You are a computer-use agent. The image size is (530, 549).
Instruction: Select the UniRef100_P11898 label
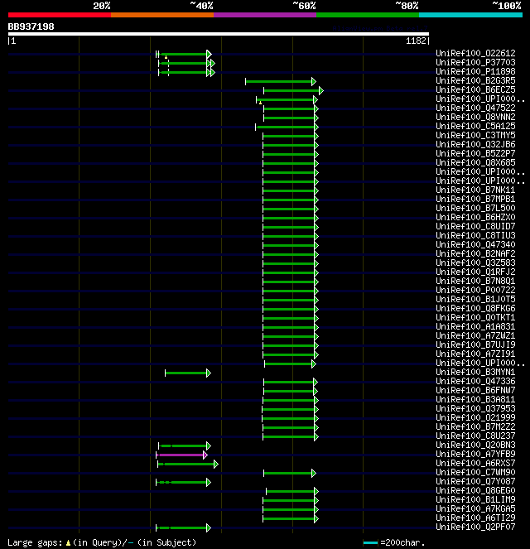tap(475, 71)
